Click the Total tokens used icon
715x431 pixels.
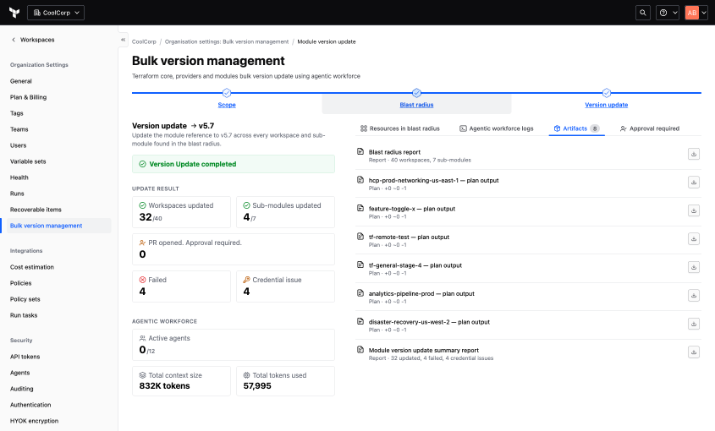pos(246,375)
